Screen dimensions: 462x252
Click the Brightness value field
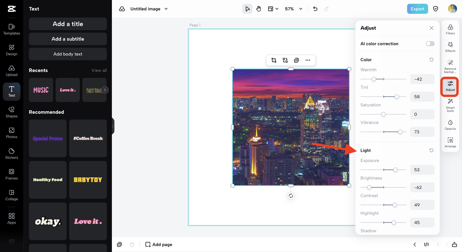tap(422, 187)
